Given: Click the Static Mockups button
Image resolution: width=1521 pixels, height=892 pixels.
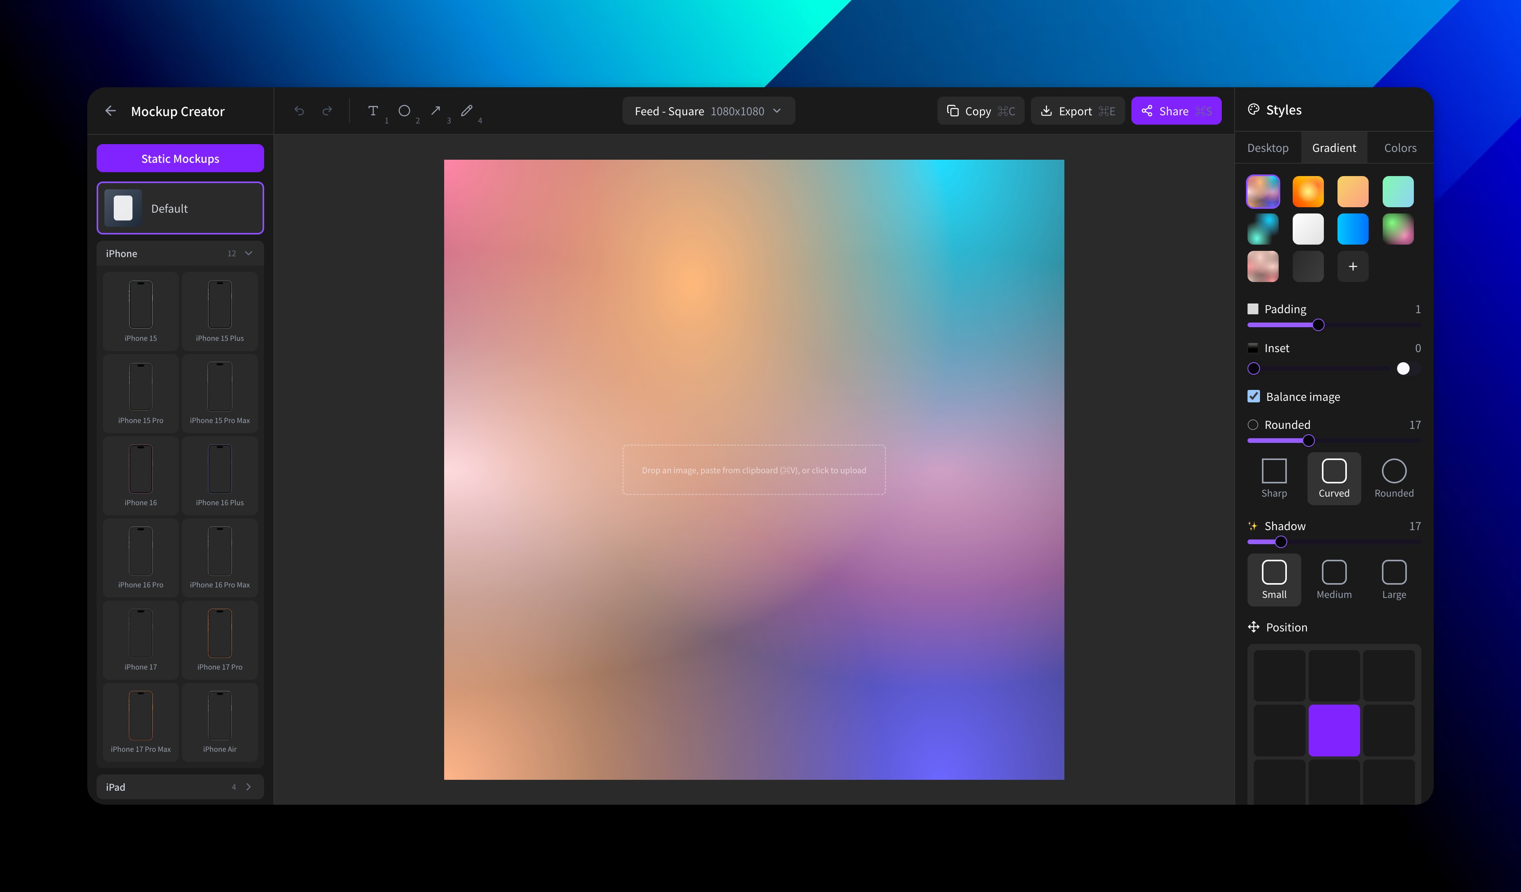Looking at the screenshot, I should click(x=180, y=159).
